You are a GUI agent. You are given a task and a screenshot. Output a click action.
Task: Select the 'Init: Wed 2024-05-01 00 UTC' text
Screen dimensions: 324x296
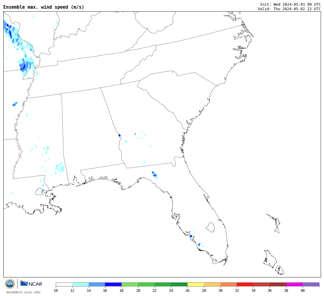(x=290, y=4)
